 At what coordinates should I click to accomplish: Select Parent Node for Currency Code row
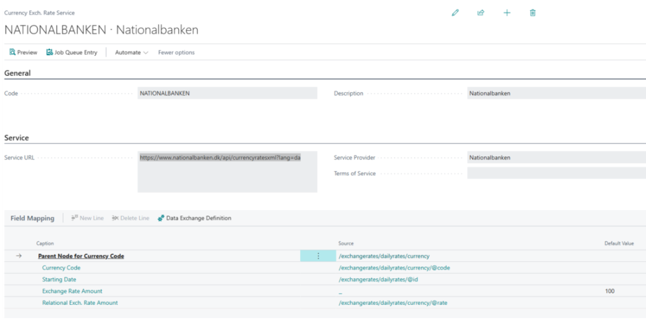(x=81, y=256)
